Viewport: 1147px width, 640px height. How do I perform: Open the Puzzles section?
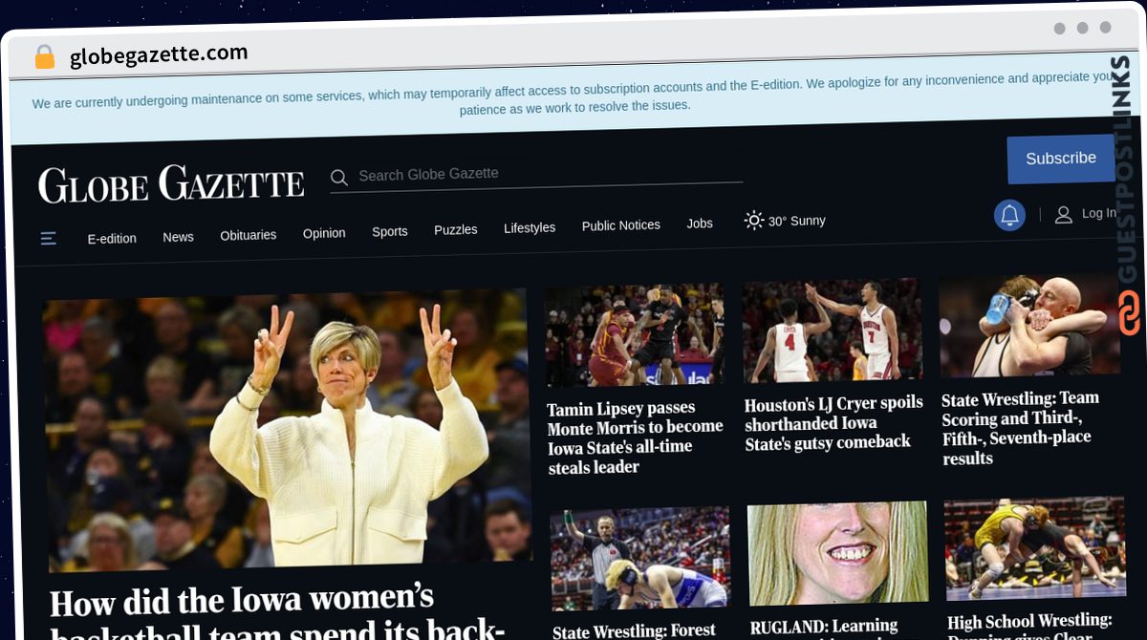456,229
